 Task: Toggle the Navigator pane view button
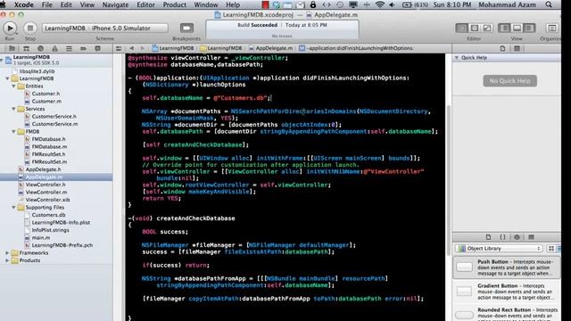(x=504, y=28)
